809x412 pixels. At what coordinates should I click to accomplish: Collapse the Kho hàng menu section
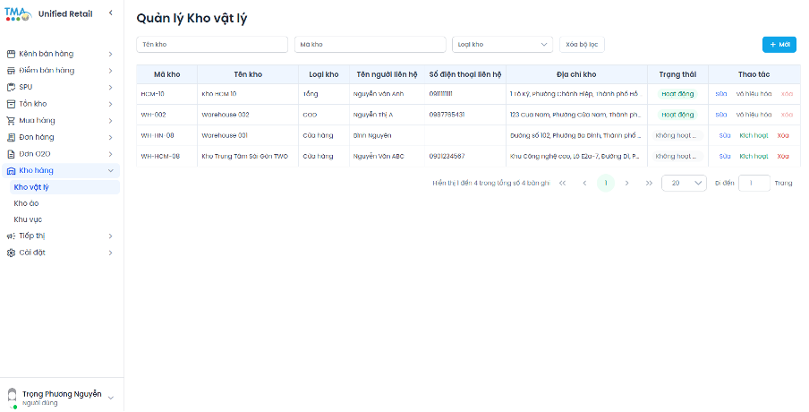pyautogui.click(x=110, y=170)
